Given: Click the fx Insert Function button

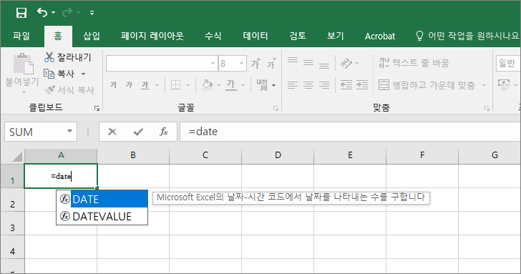Looking at the screenshot, I should coord(164,132).
